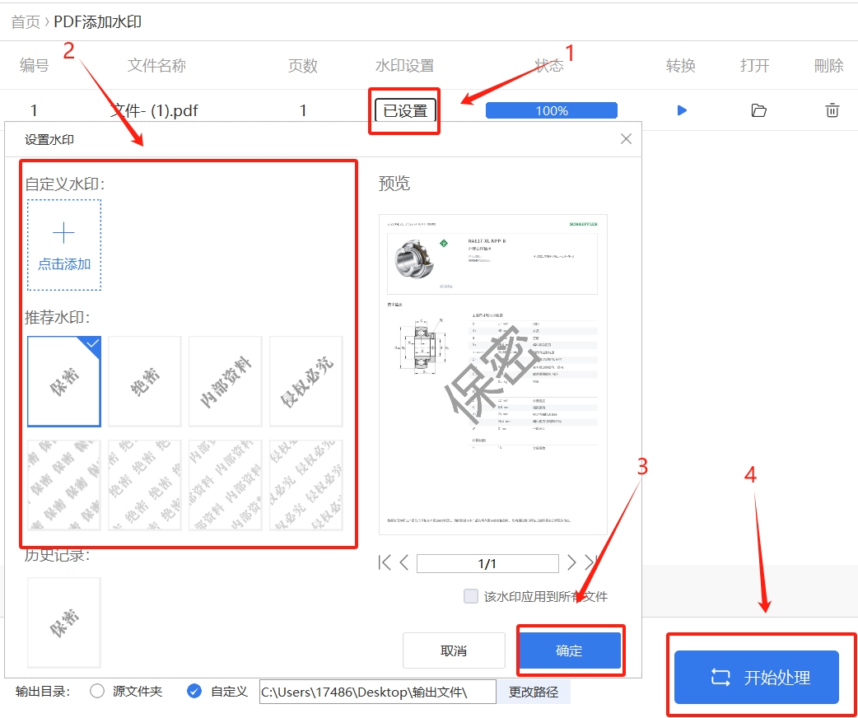Click the PDF添加水印 breadcrumb label
Viewport: 858px width, 718px height.
pyautogui.click(x=98, y=22)
